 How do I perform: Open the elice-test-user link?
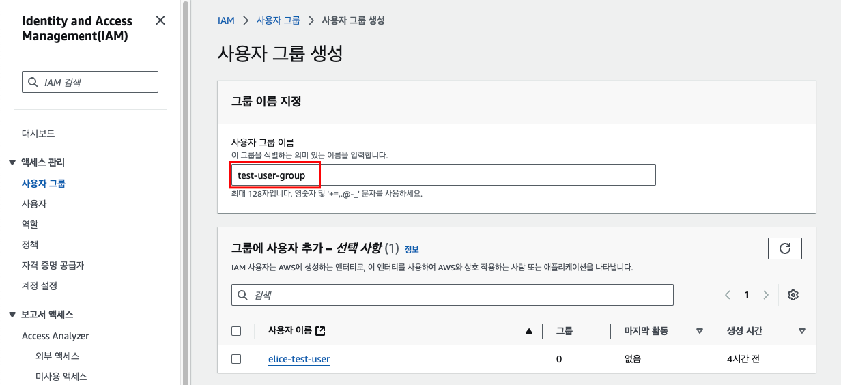[299, 359]
